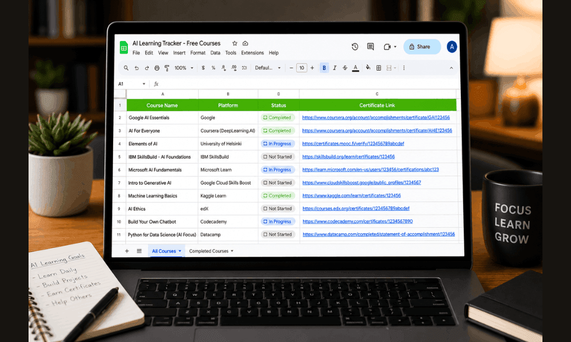
Task: Open the 100% zoom dropdown
Action: (183, 68)
